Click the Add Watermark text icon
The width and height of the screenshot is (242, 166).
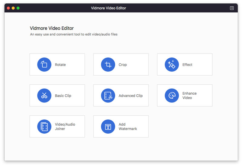(x=108, y=126)
